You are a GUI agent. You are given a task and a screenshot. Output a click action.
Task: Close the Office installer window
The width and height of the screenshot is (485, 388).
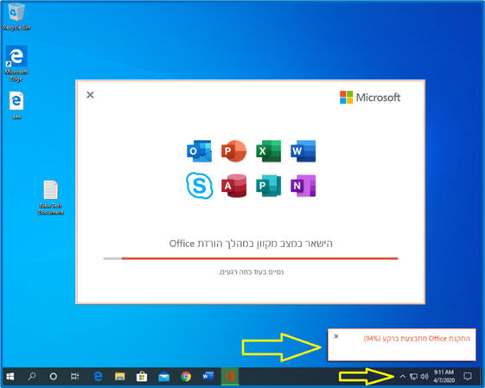[90, 94]
